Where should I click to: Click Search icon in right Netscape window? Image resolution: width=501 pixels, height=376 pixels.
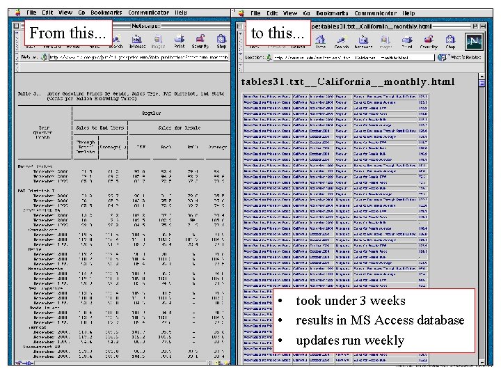[341, 41]
